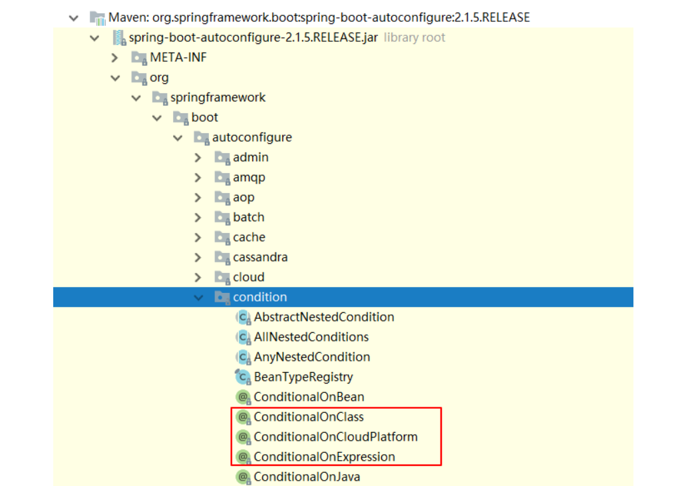Open AbstractNestedCondition class
The image size is (690, 486).
pyautogui.click(x=324, y=317)
